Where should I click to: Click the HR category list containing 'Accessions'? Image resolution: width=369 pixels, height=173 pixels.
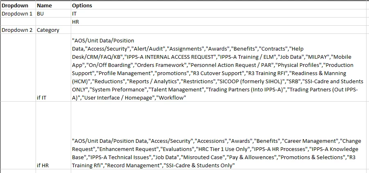coord(220,135)
